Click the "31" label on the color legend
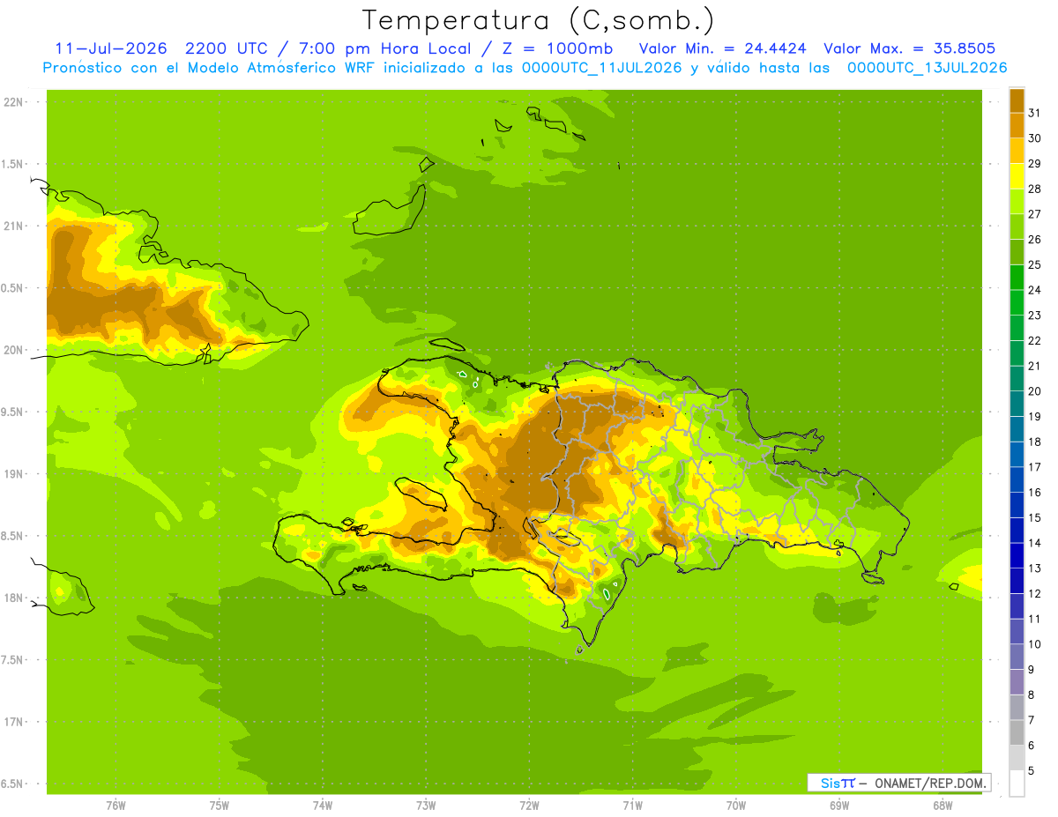The width and height of the screenshot is (1058, 817). 1034,113
